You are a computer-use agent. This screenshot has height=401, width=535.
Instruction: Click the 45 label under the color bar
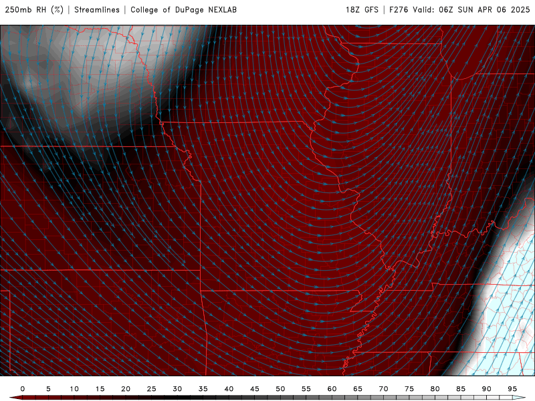point(255,389)
